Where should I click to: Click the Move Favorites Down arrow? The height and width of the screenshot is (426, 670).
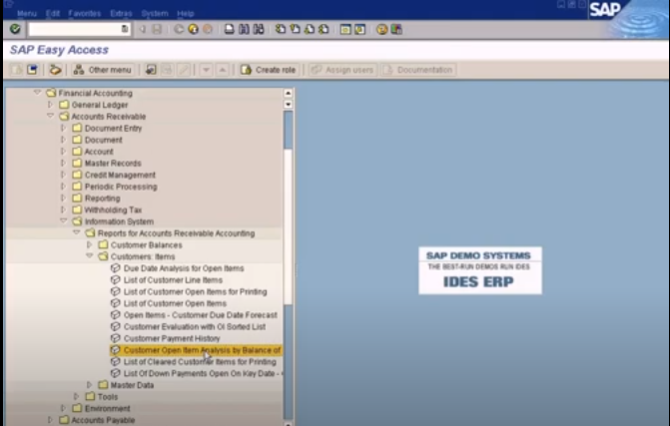206,70
